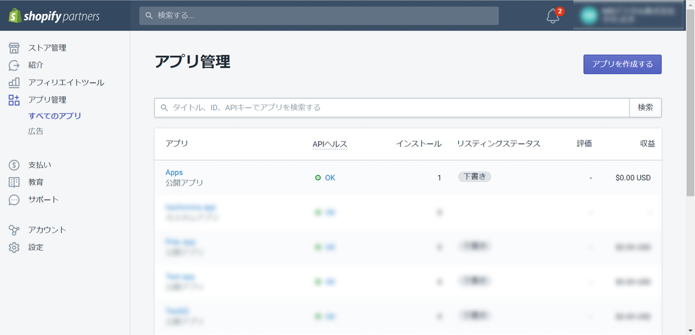Open the 設定 gear icon
695x335 pixels.
point(14,247)
